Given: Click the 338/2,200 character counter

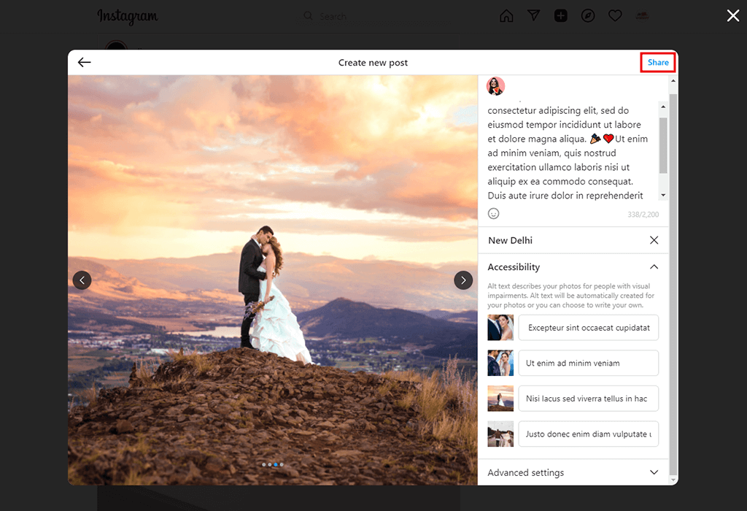Looking at the screenshot, I should coord(643,215).
